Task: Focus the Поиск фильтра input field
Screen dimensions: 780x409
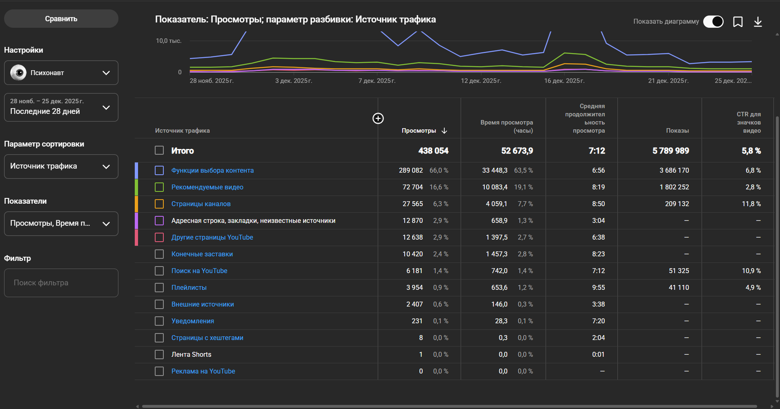Action: point(61,283)
